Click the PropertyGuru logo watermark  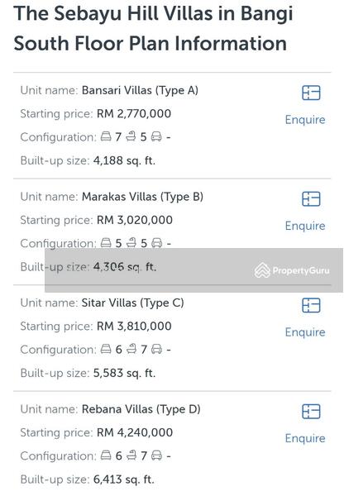pos(292,270)
